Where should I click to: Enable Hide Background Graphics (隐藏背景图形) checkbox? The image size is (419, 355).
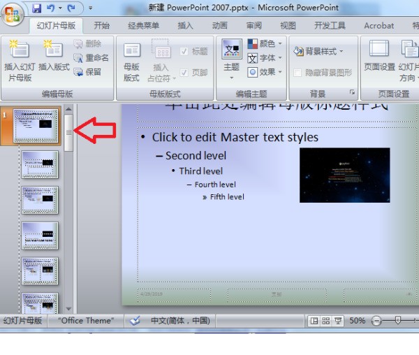click(298, 72)
